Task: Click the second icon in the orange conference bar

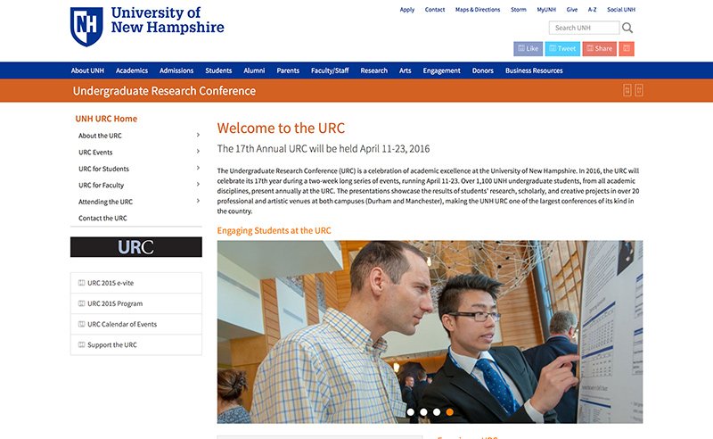Action: [x=639, y=90]
